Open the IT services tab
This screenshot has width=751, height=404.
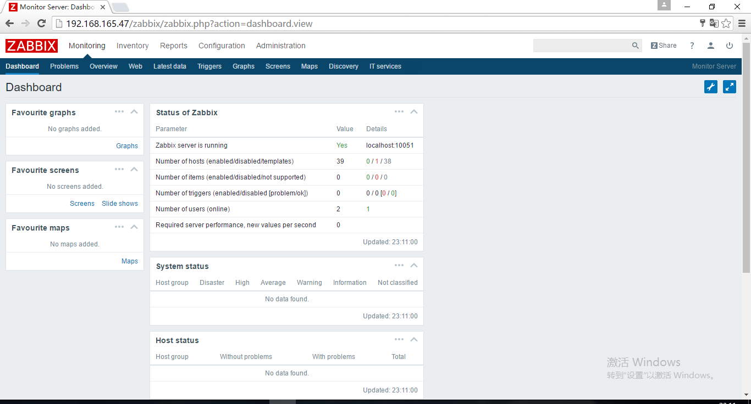tap(385, 66)
